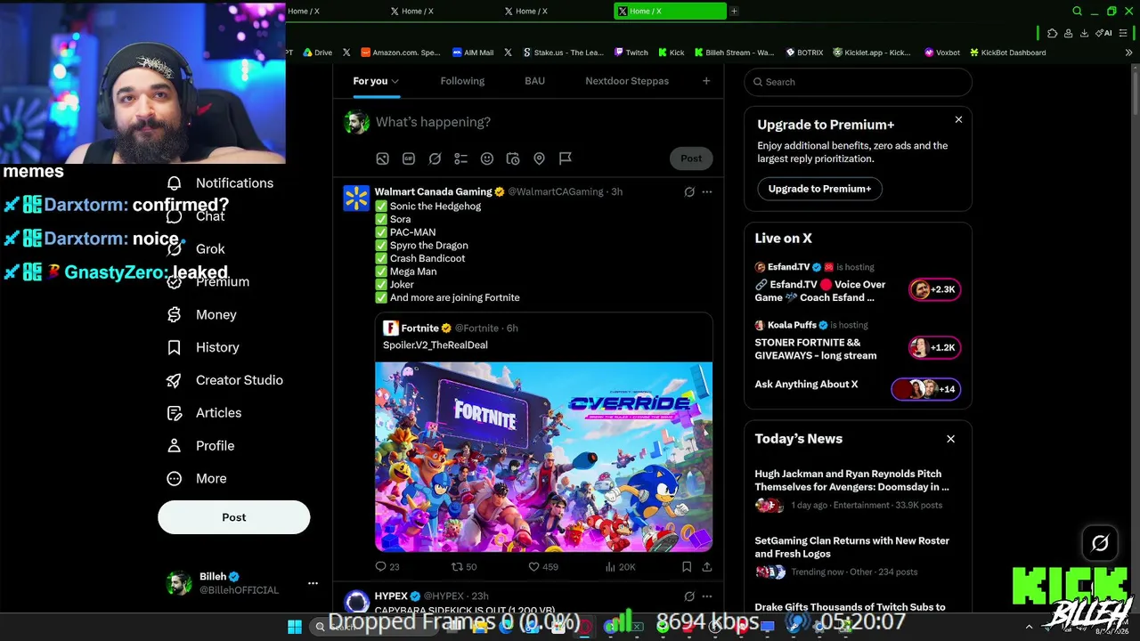The image size is (1140, 641).
Task: Open the Money section in sidebar
Action: click(202, 315)
